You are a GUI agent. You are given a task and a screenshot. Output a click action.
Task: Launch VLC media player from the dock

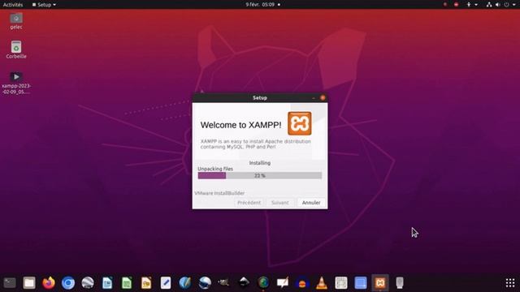click(322, 283)
